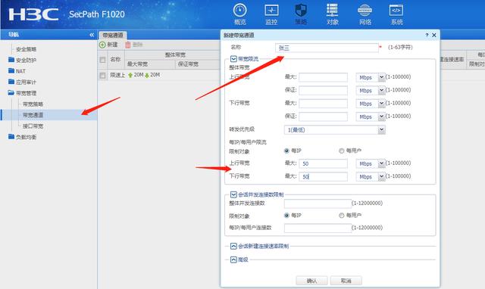Click the 最大带宽 column header
485x289 pixels.
(137, 64)
